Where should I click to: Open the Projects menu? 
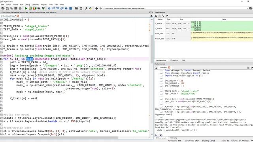point(43,5)
